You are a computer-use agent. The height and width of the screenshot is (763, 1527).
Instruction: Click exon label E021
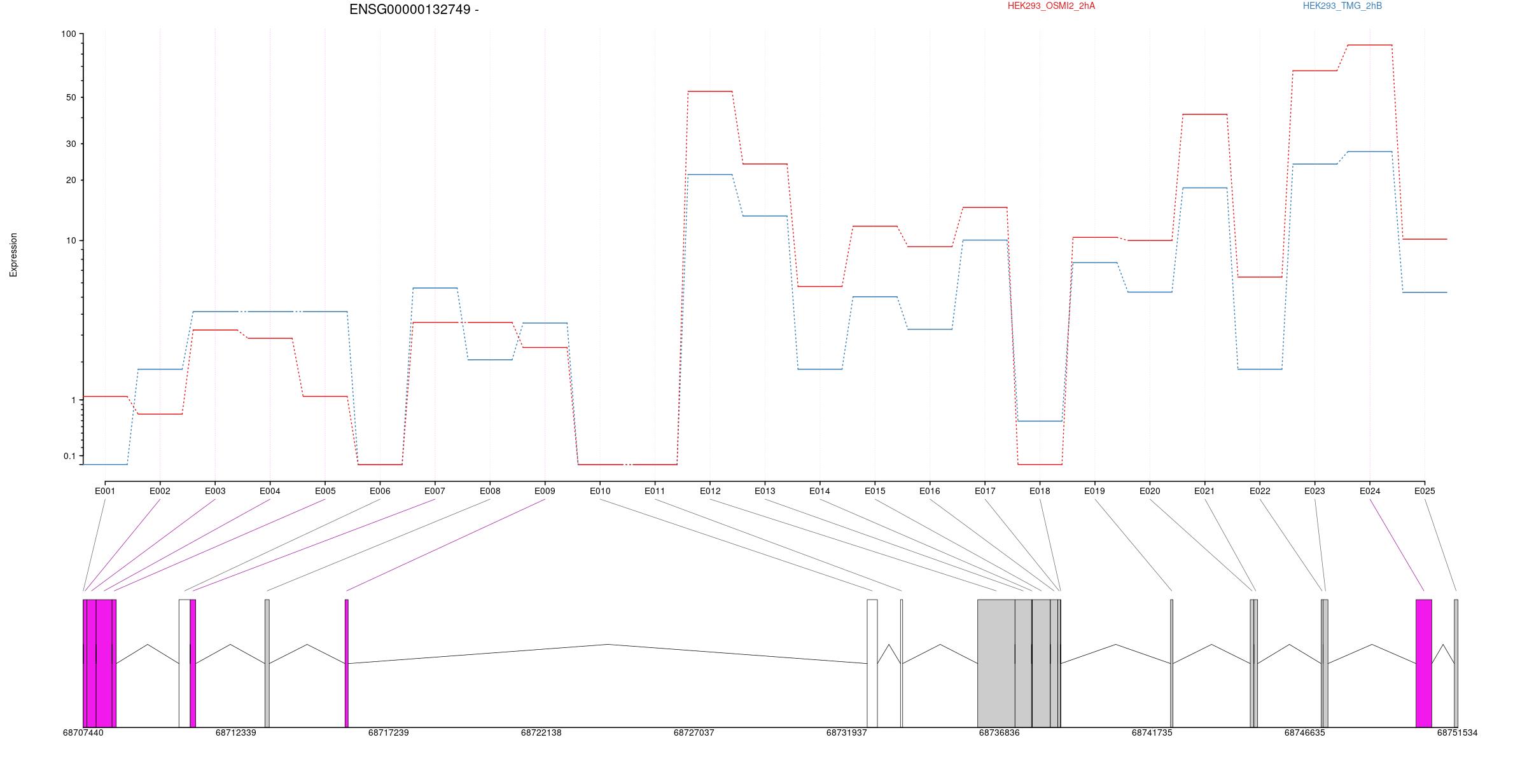coord(1204,491)
